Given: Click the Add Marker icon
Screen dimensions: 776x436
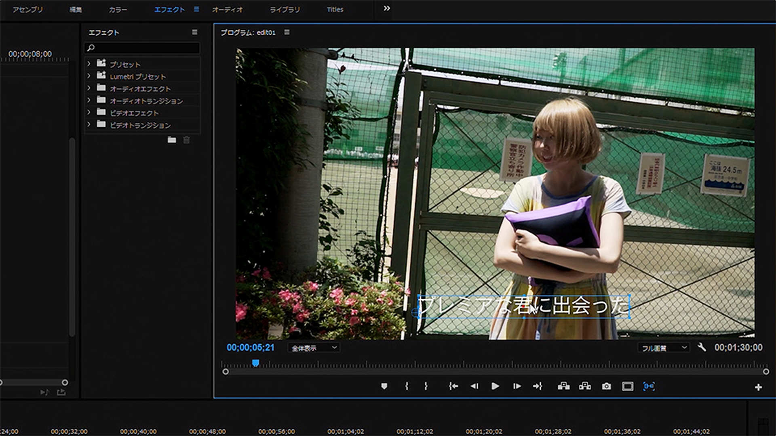Looking at the screenshot, I should pyautogui.click(x=384, y=386).
